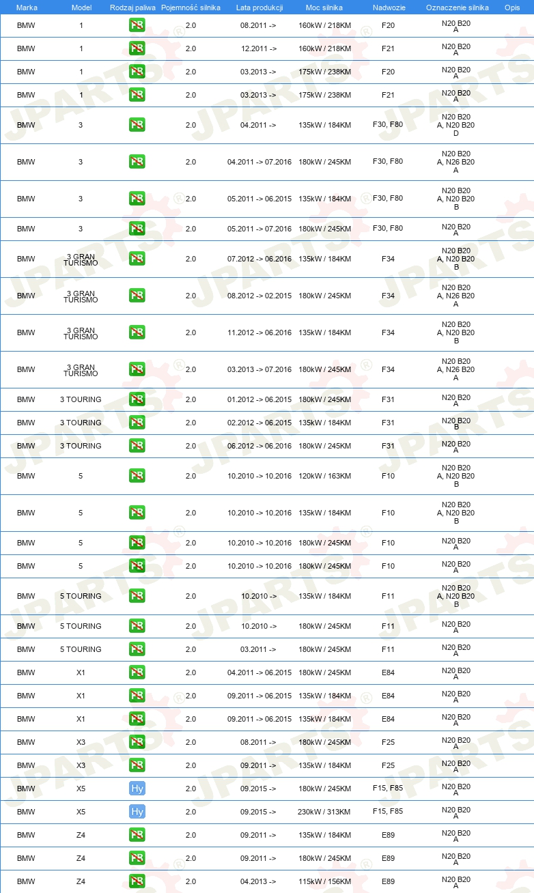Click '08.2012 -> 02.2015' production date cell
Screen dimensions: 534x893
259,296
